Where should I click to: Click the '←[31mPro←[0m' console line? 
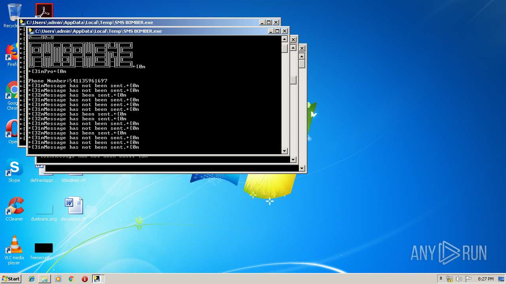click(47, 71)
